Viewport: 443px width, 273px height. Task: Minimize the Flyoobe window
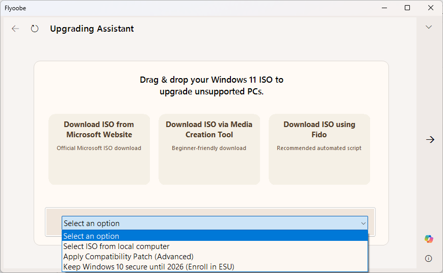[x=384, y=8]
